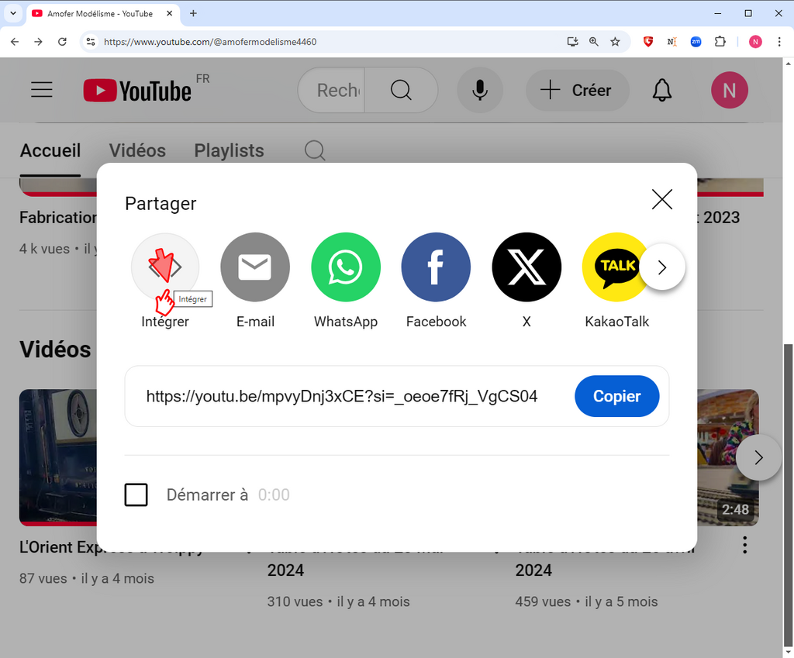Image resolution: width=794 pixels, height=658 pixels.
Task: Open the zoom magnifier in address bar
Action: click(x=594, y=42)
